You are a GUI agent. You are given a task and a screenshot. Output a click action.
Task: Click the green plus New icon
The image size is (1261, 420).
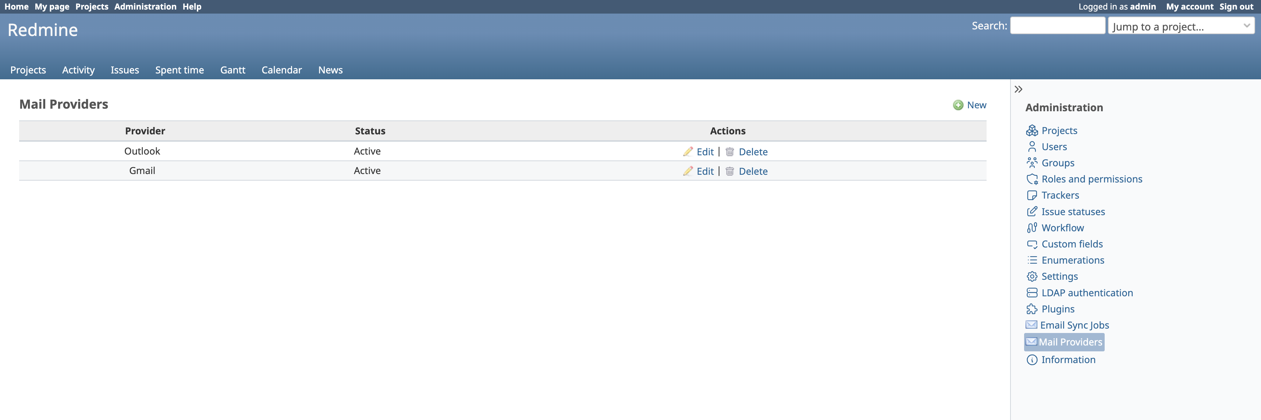coord(958,105)
